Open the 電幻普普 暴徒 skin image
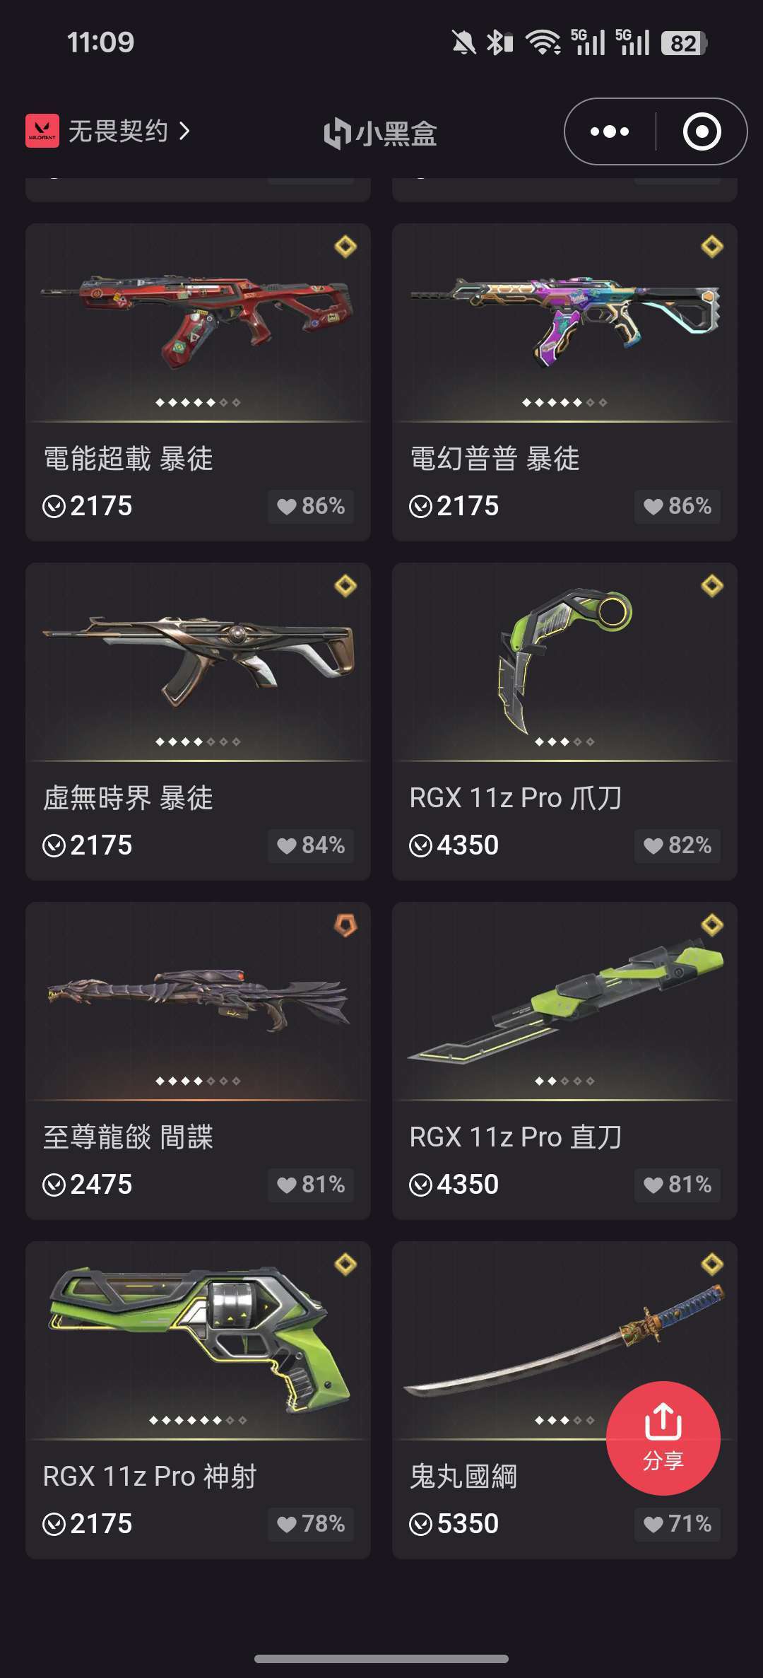Screen dimensions: 763x1678 [x=565, y=322]
